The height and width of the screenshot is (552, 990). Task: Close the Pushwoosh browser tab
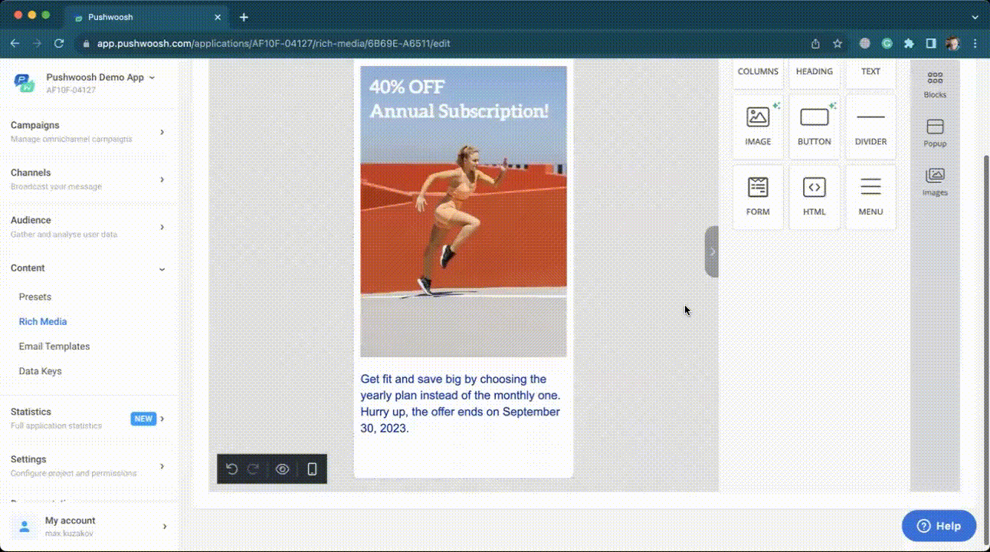click(x=218, y=17)
